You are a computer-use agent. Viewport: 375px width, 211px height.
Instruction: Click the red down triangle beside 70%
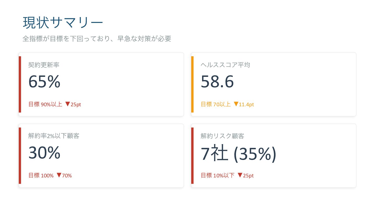[x=59, y=175]
